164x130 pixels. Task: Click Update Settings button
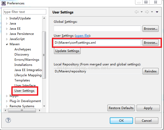pyautogui.click(x=67, y=51)
